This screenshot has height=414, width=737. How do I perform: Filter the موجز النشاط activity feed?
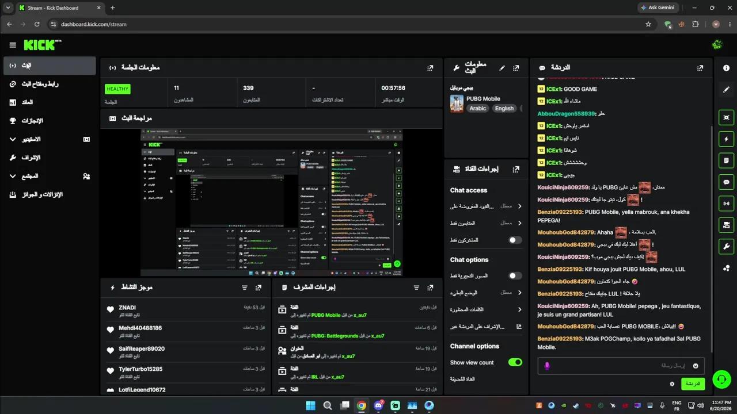[x=245, y=287]
